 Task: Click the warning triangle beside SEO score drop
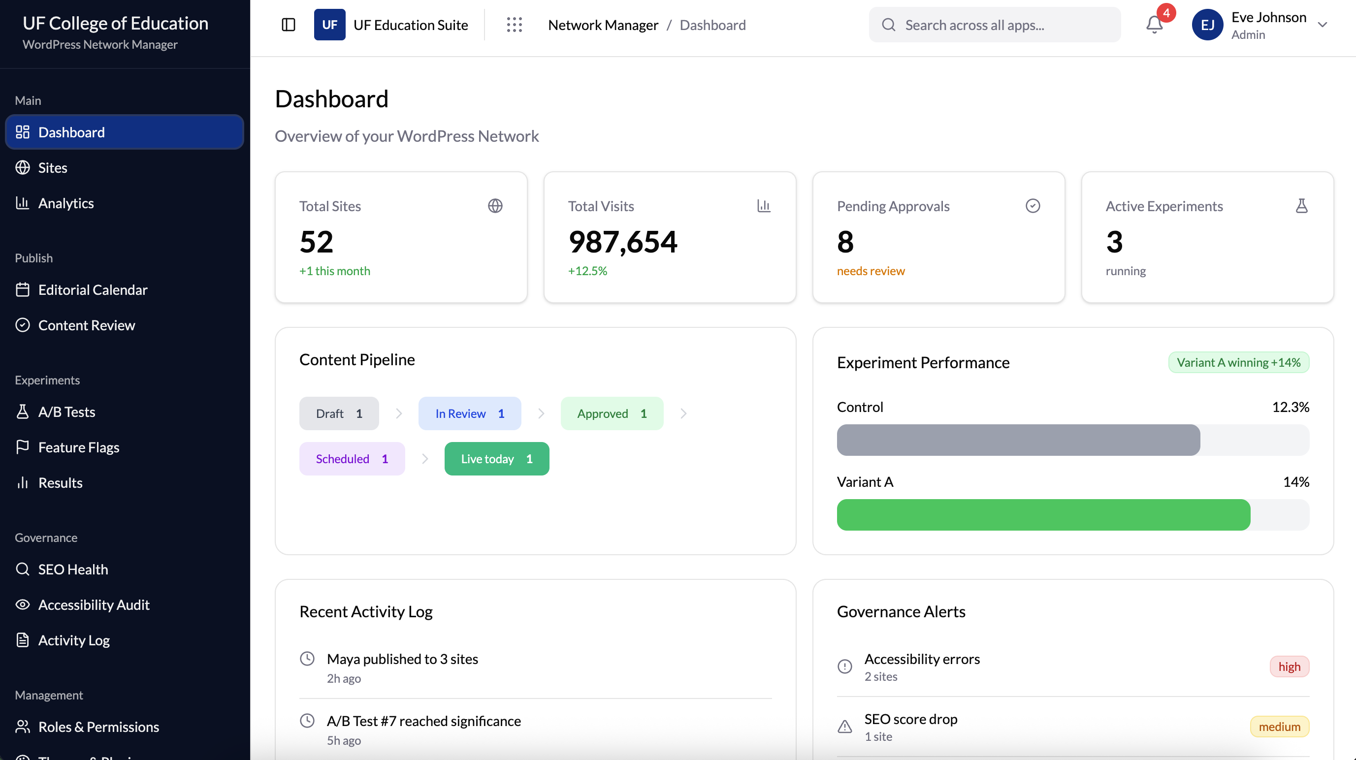click(845, 727)
